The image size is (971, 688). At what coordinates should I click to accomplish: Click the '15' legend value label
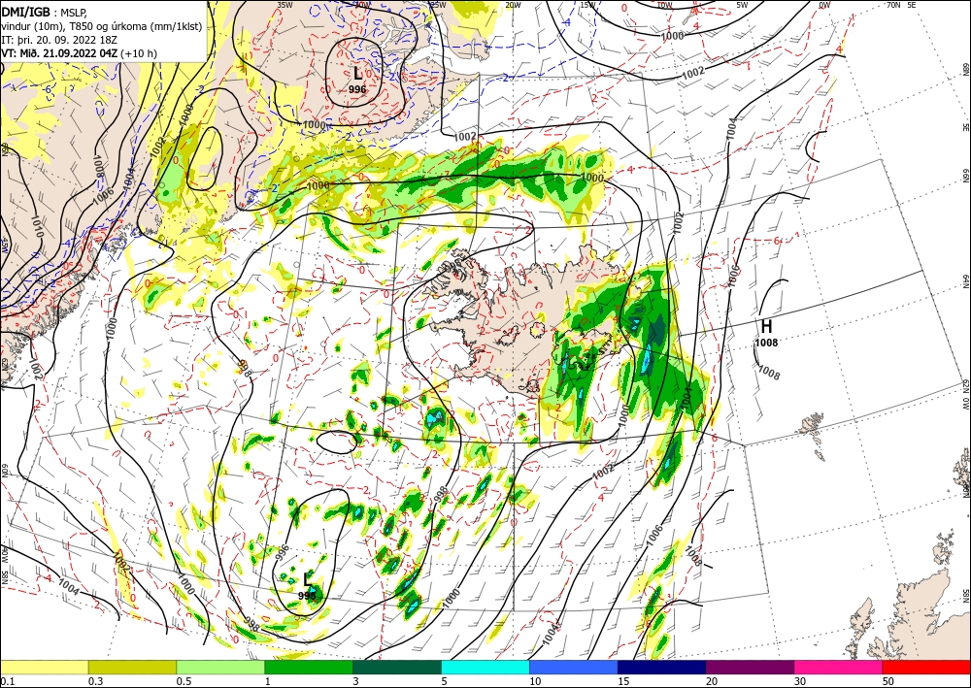(x=623, y=681)
